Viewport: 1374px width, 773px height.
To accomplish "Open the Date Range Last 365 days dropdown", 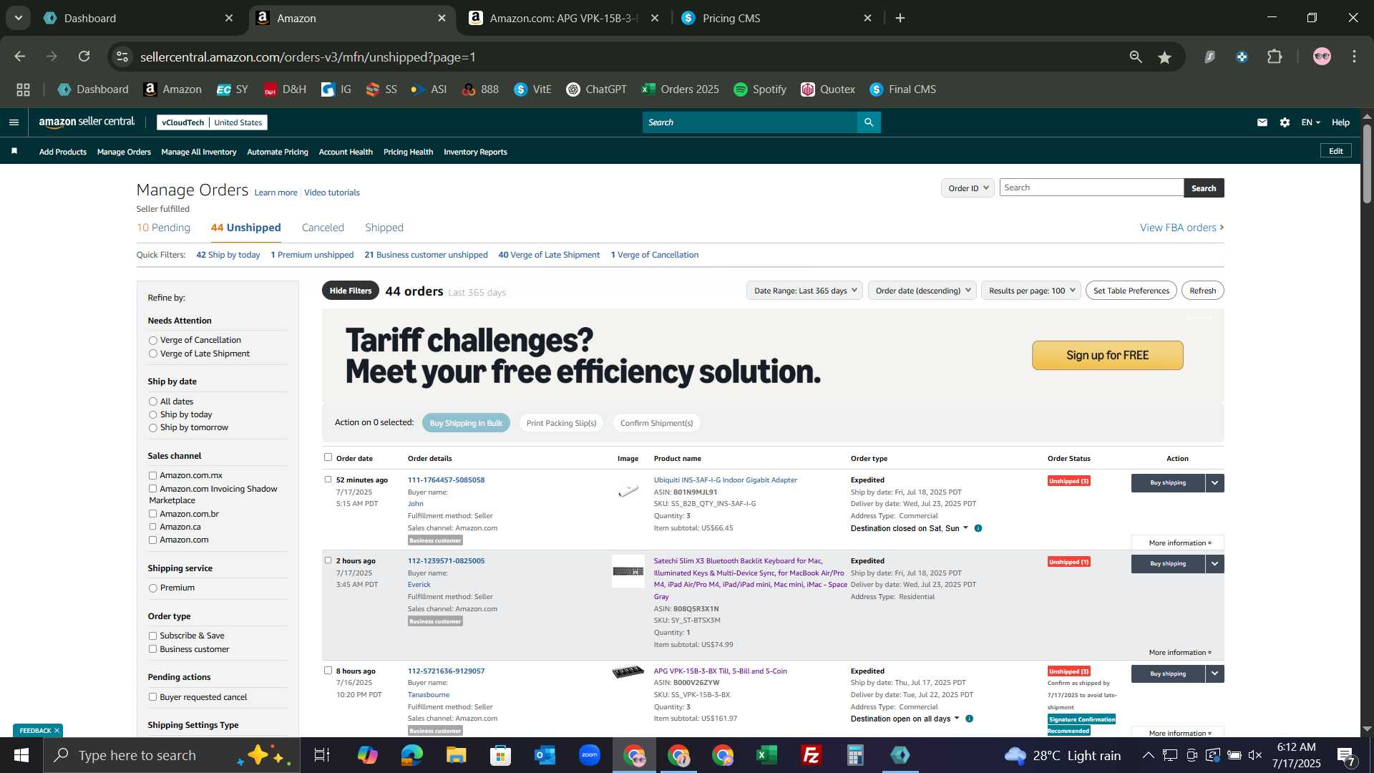I will coord(804,291).
